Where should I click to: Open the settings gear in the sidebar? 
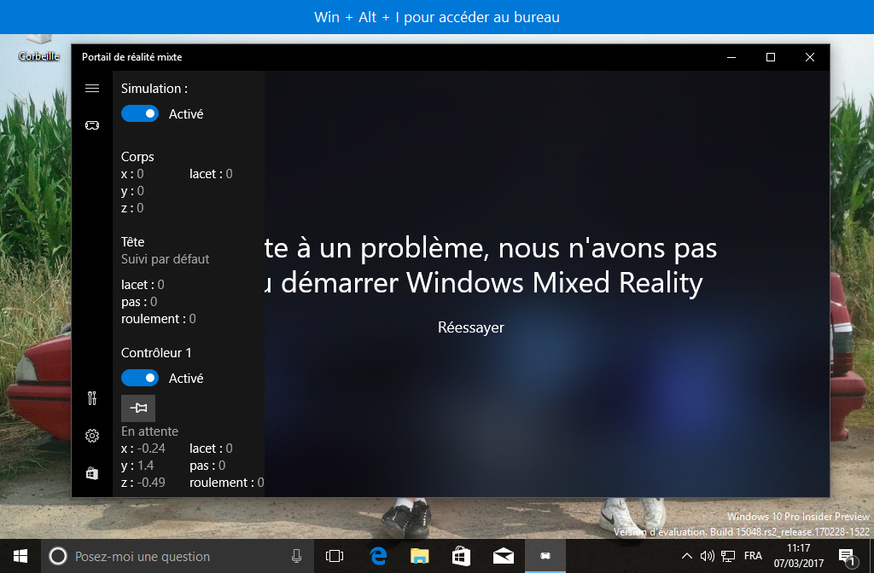click(x=92, y=436)
